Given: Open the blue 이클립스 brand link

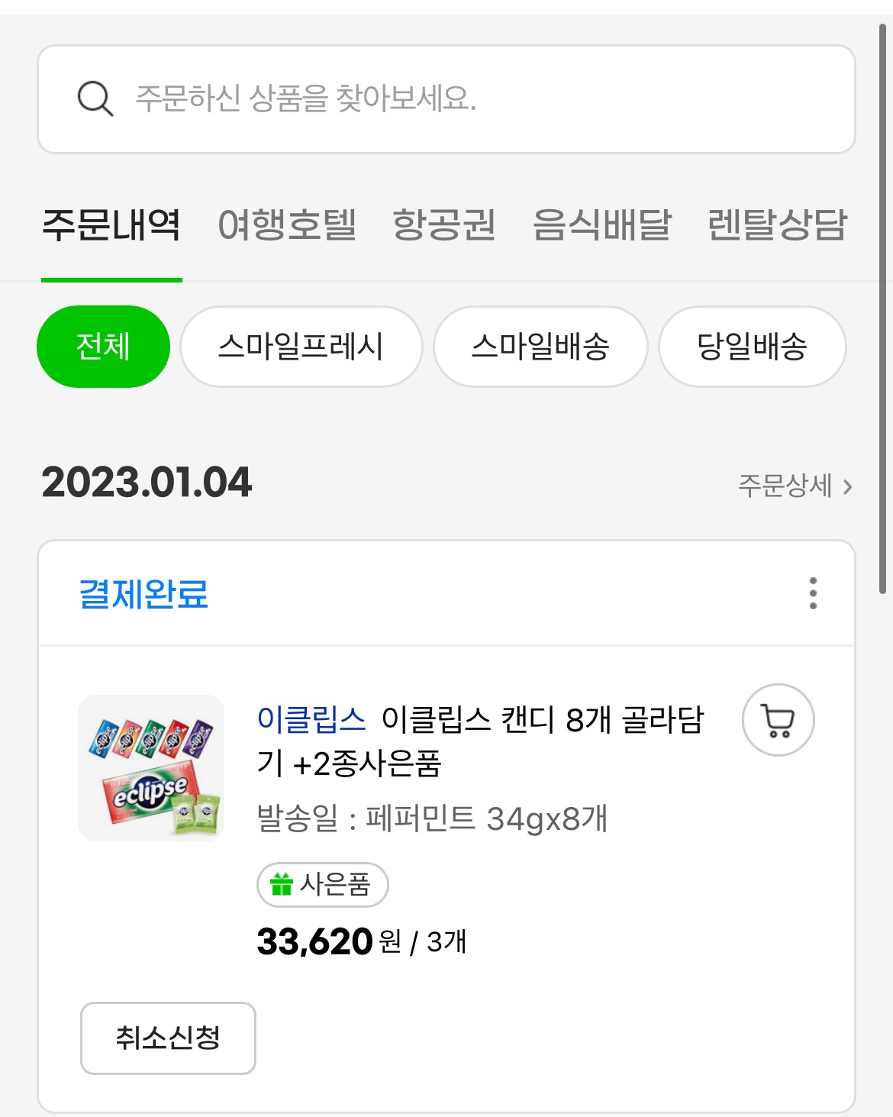Looking at the screenshot, I should pos(311,719).
